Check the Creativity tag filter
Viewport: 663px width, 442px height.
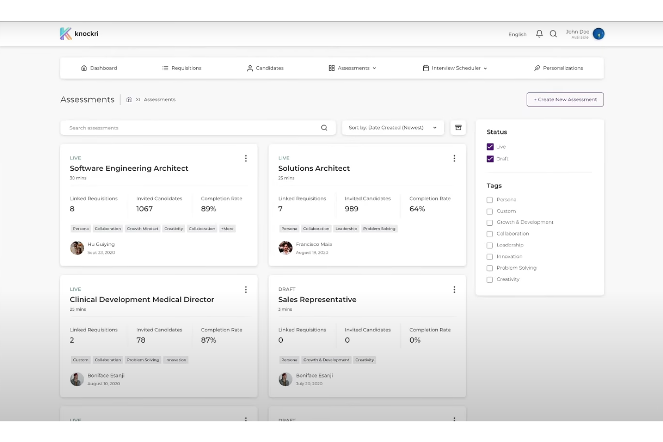click(x=490, y=279)
